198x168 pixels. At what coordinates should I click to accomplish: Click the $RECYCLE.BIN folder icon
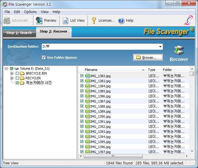(22, 73)
